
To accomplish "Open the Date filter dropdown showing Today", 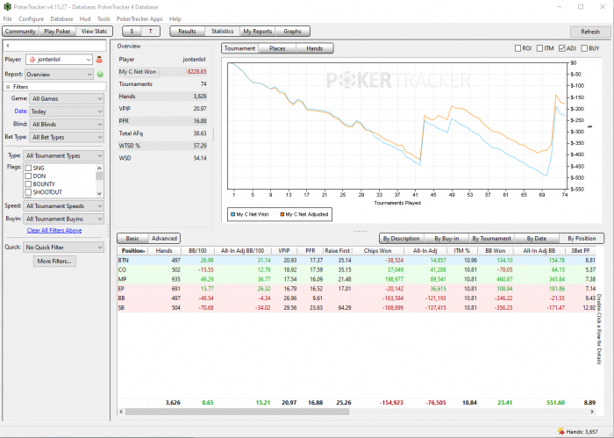I will pyautogui.click(x=67, y=111).
